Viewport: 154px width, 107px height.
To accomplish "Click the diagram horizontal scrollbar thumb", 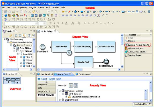I will coord(62,70).
